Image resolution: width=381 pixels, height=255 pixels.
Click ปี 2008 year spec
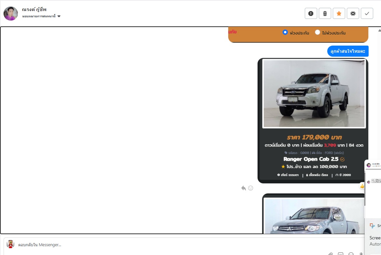[343, 175]
